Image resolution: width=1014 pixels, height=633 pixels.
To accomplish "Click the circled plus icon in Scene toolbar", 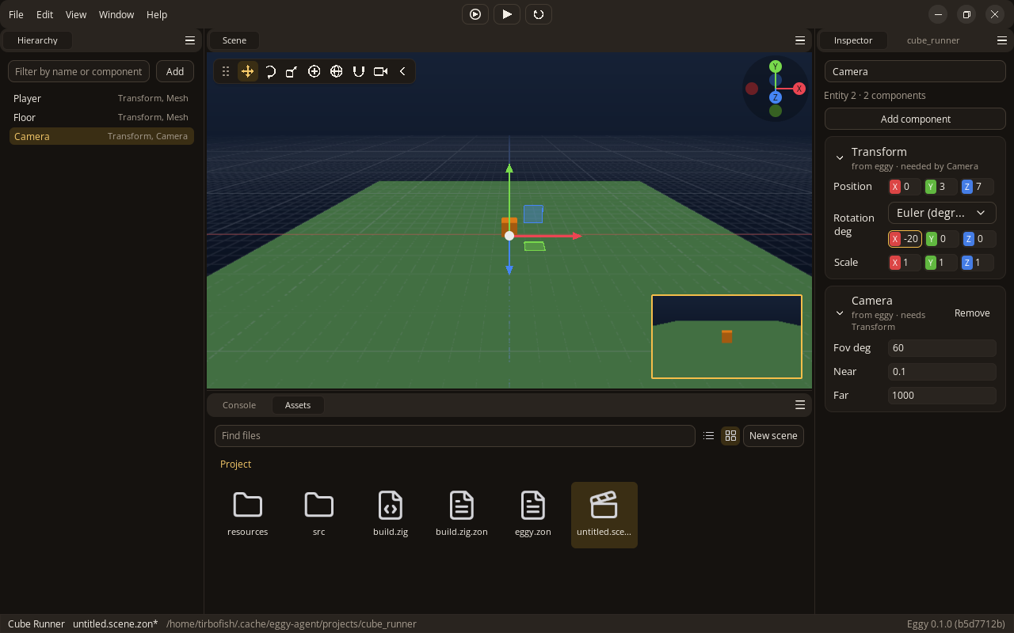I will [314, 71].
